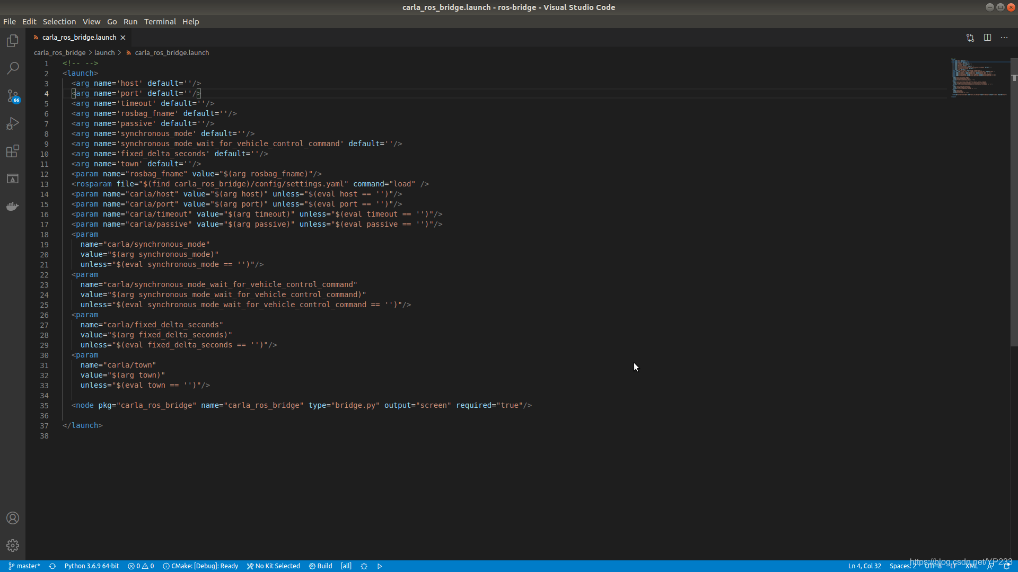The height and width of the screenshot is (572, 1018).
Task: Click the node pkg line 35
Action: click(302, 406)
